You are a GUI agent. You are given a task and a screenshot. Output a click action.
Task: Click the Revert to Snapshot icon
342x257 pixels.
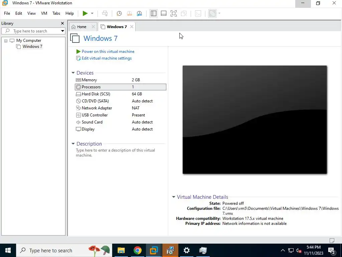click(129, 13)
